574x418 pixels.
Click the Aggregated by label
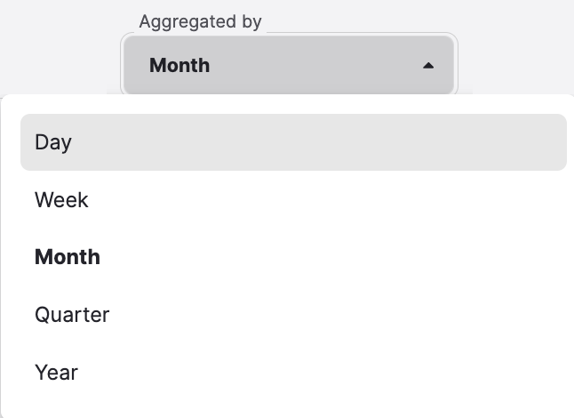(x=200, y=21)
